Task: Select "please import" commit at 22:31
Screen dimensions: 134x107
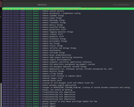Action: 68,104
